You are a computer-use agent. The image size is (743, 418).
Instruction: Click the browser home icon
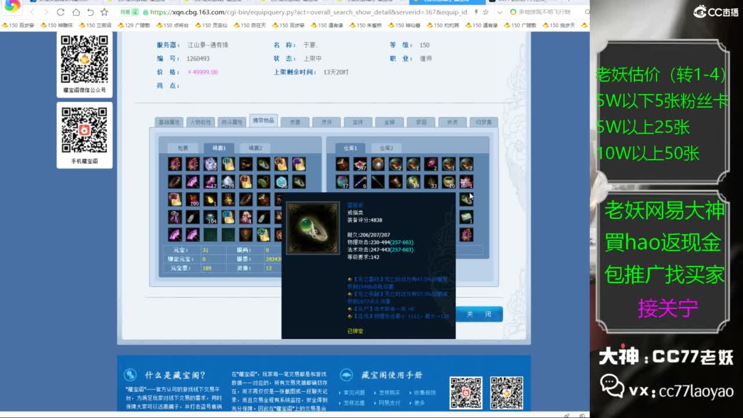[x=76, y=12]
